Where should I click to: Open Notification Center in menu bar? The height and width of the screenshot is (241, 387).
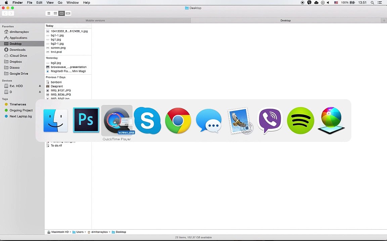380,2
